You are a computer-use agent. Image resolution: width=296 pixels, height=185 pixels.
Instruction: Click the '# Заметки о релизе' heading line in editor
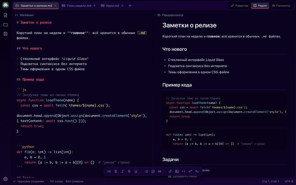point(34,23)
